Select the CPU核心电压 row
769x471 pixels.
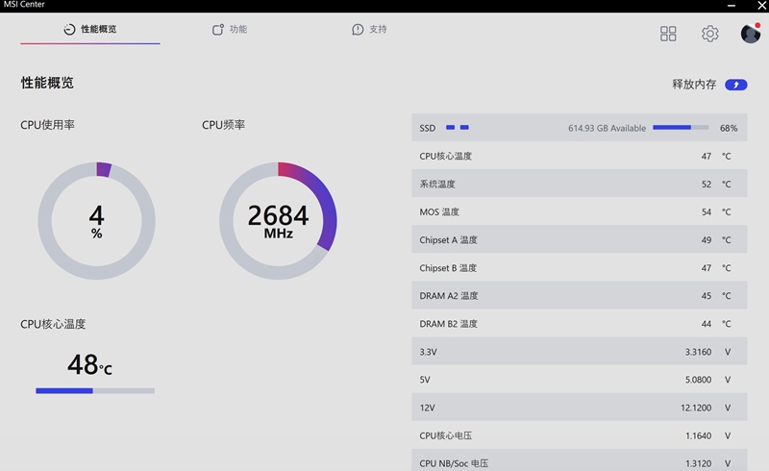pyautogui.click(x=579, y=435)
